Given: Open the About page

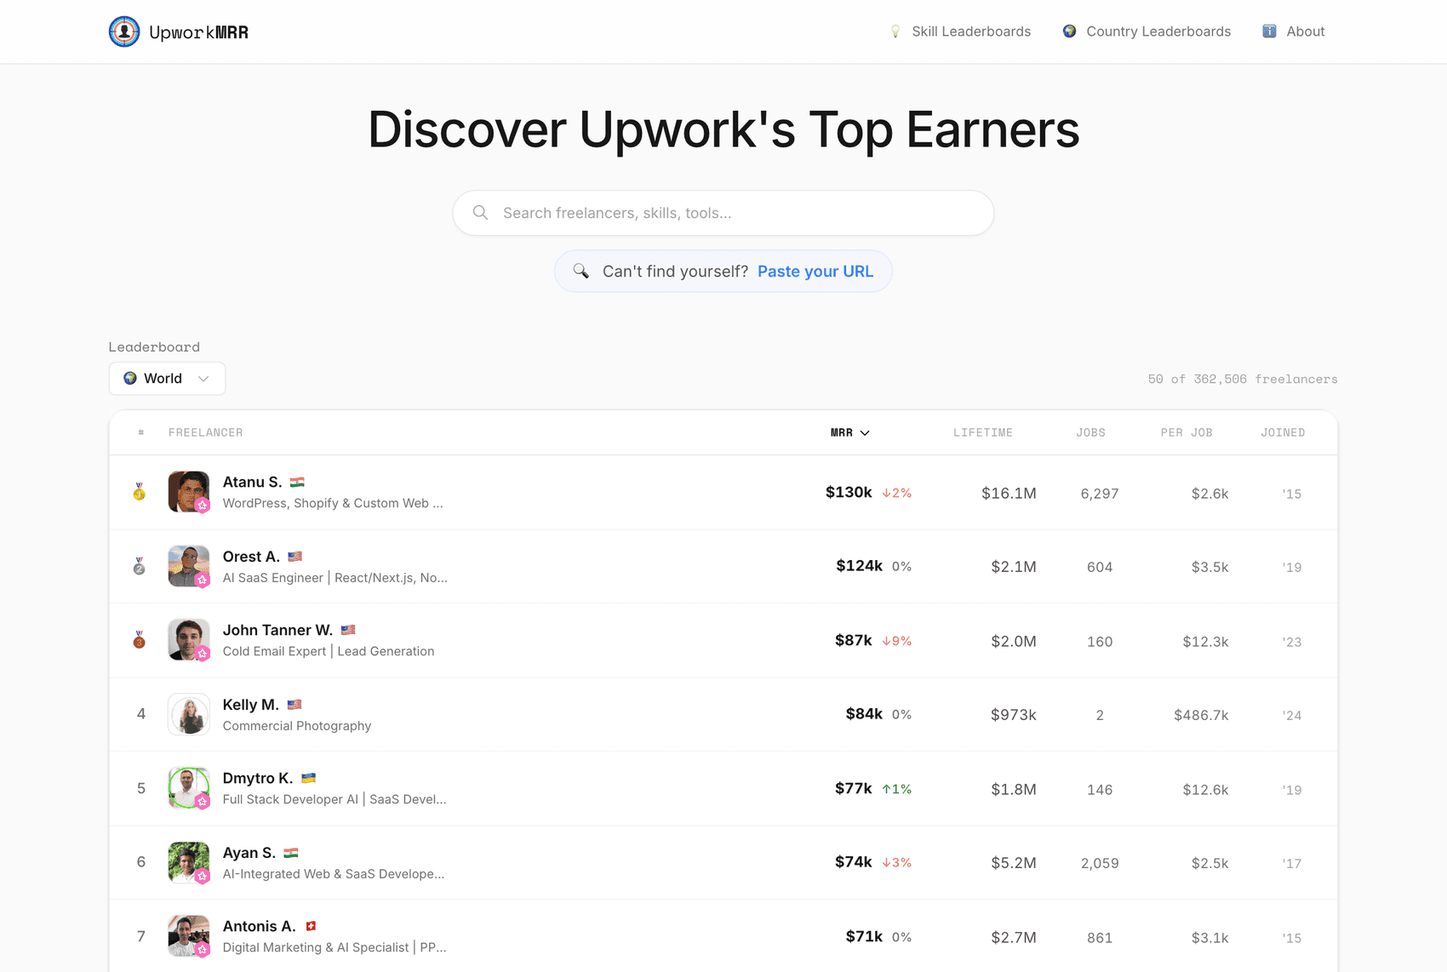Looking at the screenshot, I should (x=1293, y=31).
